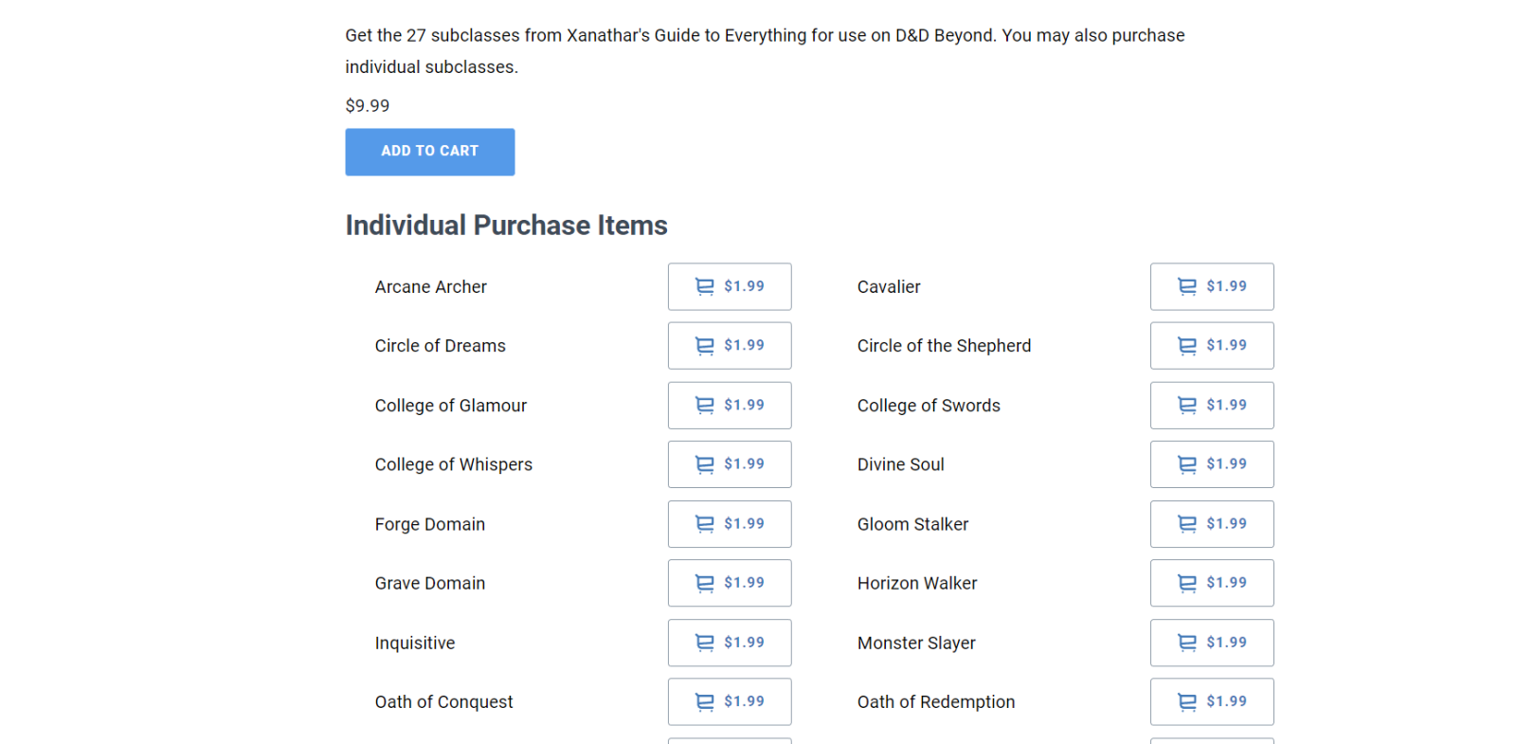1516x744 pixels.
Task: Click cart icon for College of Swords
Action: click(1187, 406)
